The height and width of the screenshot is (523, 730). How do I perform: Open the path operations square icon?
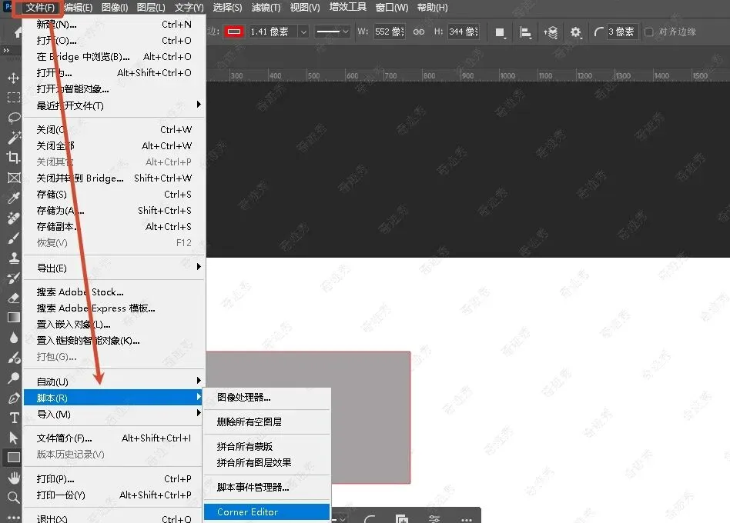click(500, 32)
